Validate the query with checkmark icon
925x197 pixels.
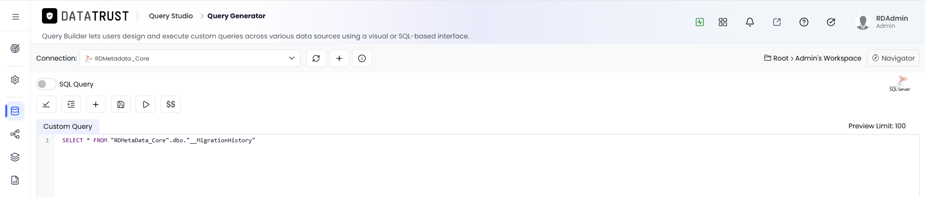[46, 104]
